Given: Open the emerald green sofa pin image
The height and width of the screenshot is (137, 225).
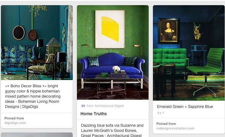Looking at the screenshot, I should 189,53.
